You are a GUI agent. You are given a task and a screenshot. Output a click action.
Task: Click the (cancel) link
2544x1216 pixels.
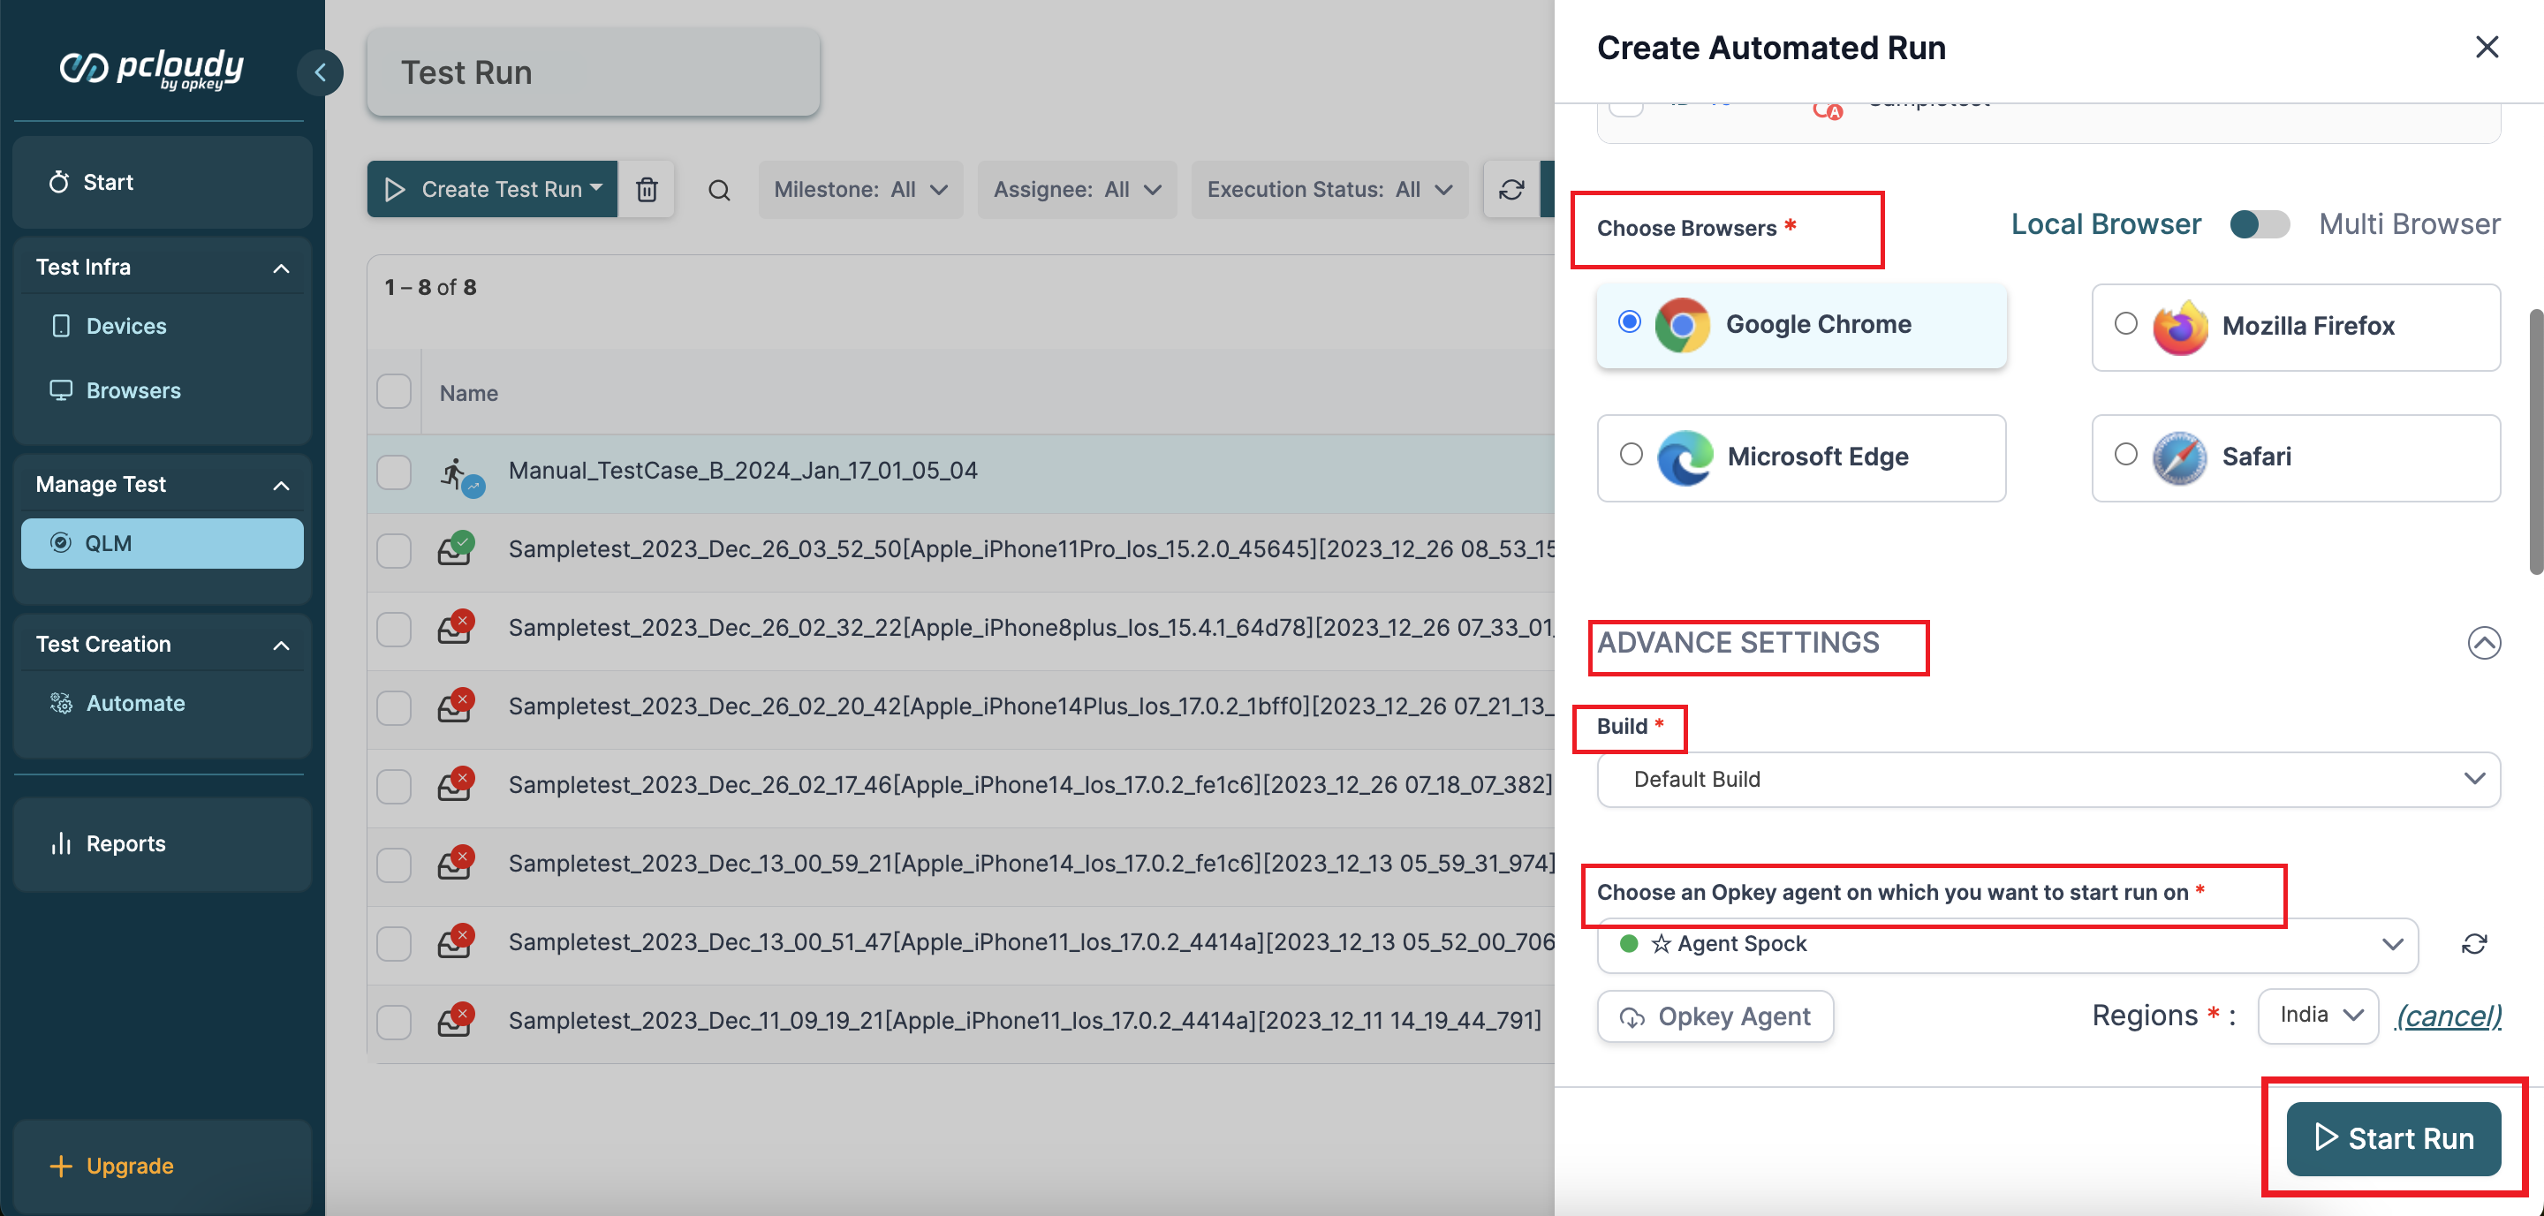tap(2449, 1016)
